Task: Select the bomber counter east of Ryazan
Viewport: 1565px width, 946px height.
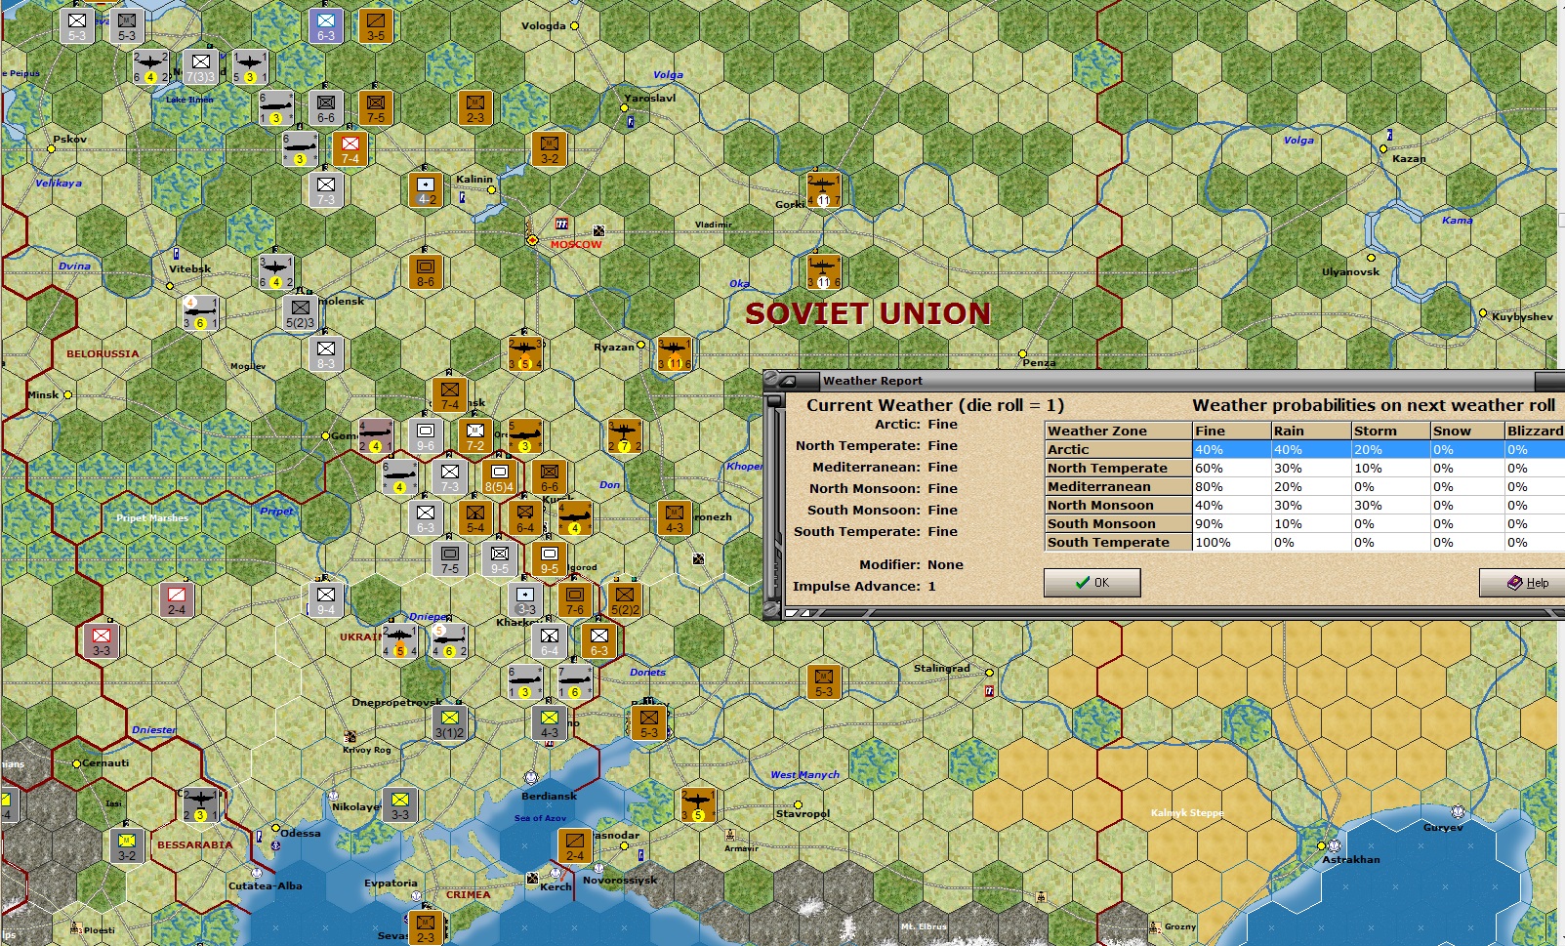Action: 675,354
